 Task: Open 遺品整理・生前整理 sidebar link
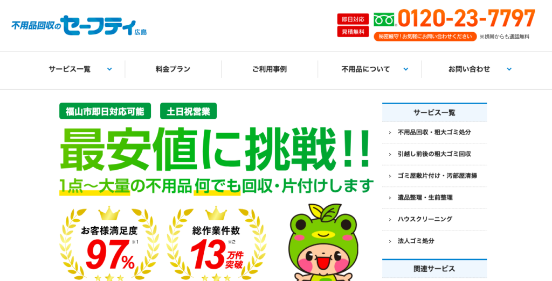(x=434, y=198)
